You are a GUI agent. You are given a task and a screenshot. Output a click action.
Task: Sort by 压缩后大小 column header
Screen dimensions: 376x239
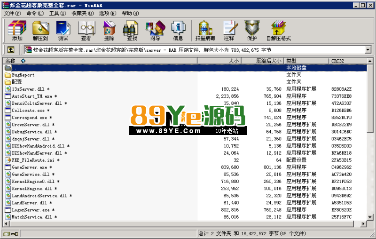coord(263,61)
